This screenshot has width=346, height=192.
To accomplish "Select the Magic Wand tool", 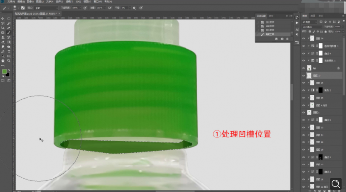I will click(9, 23).
